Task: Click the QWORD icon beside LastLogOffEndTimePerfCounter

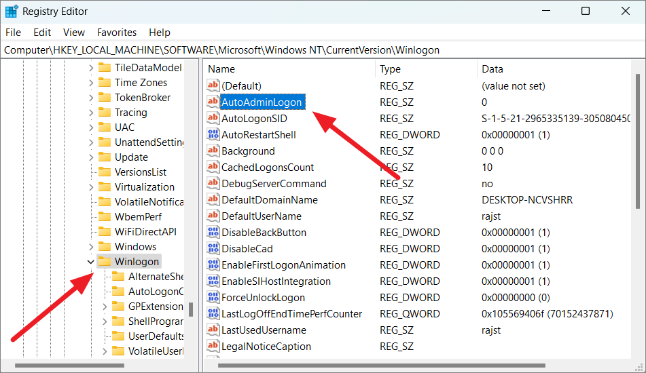Action: [213, 313]
